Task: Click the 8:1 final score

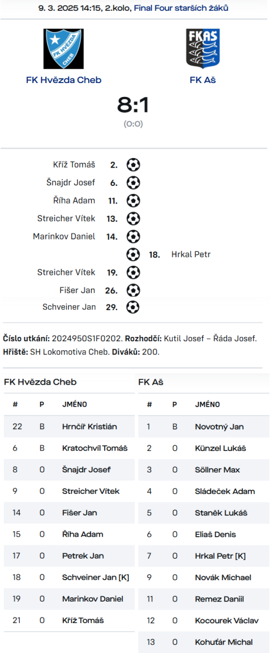Action: coord(133,106)
